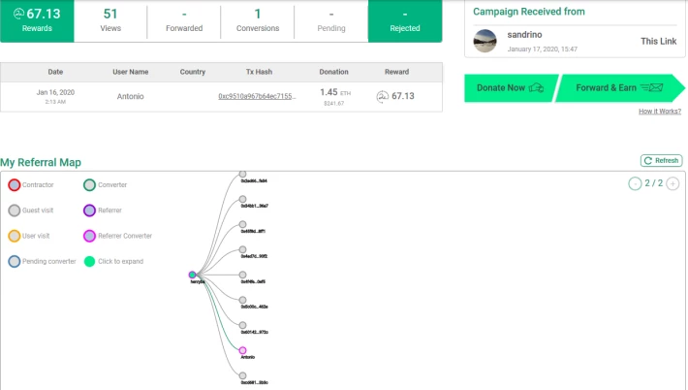Click the green Click to expand legend dot
This screenshot has height=390, width=688.
point(89,261)
